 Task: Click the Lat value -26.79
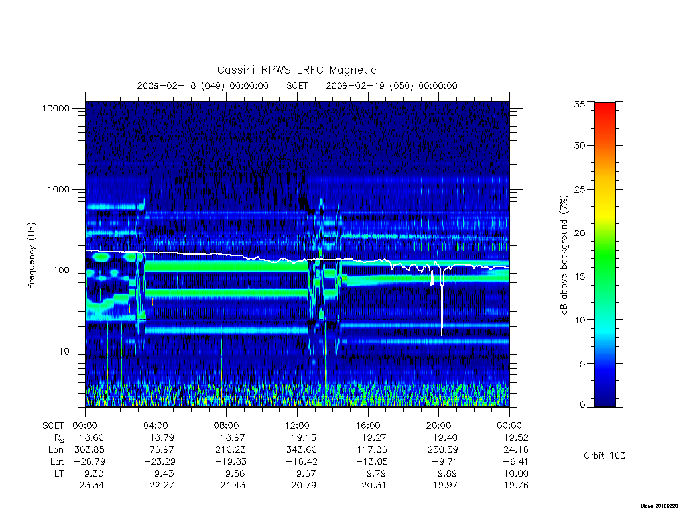click(90, 461)
